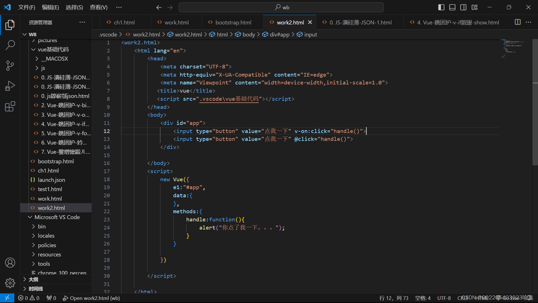
Task: Click the UTF-8 encoding status item
Action: coord(444,298)
